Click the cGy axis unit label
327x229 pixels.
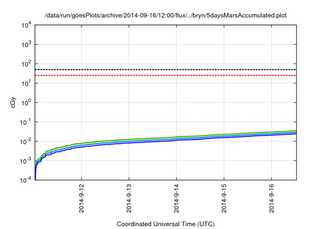[x=13, y=103]
